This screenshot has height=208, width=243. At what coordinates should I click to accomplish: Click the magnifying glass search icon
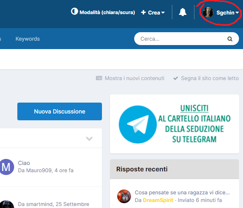[x=230, y=39]
